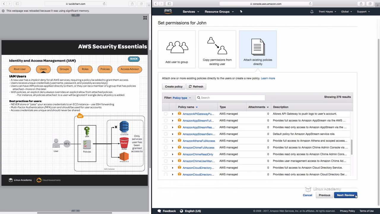Choose the Add user to group option
The width and height of the screenshot is (380, 214).
(177, 49)
